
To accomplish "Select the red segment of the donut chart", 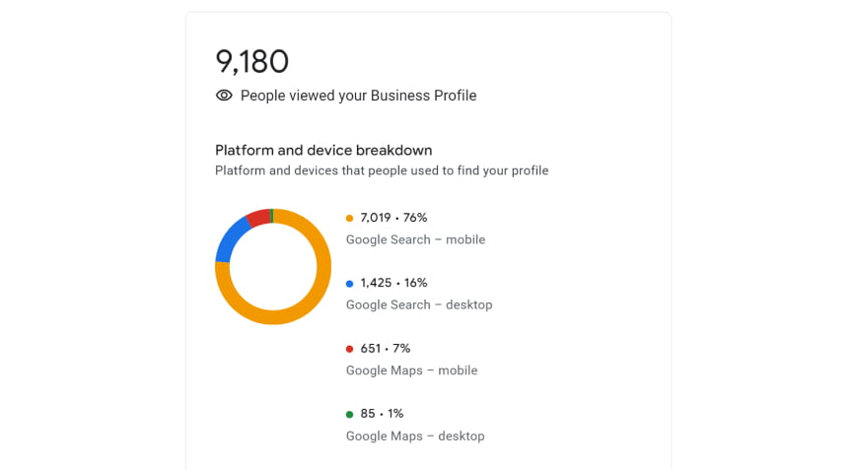I will coord(258,218).
